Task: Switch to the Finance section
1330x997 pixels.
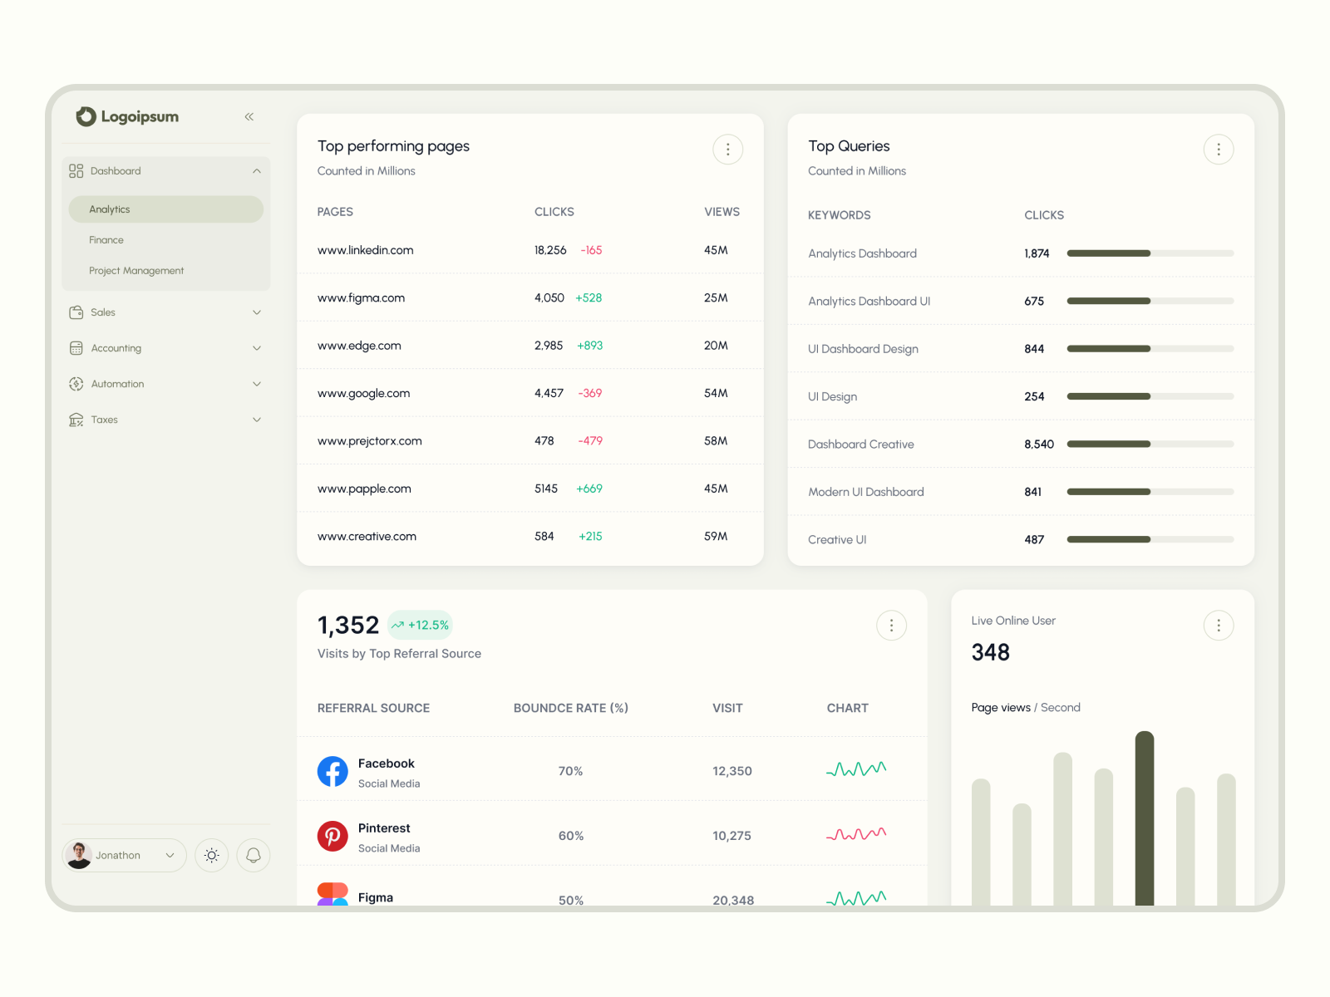Action: (106, 239)
